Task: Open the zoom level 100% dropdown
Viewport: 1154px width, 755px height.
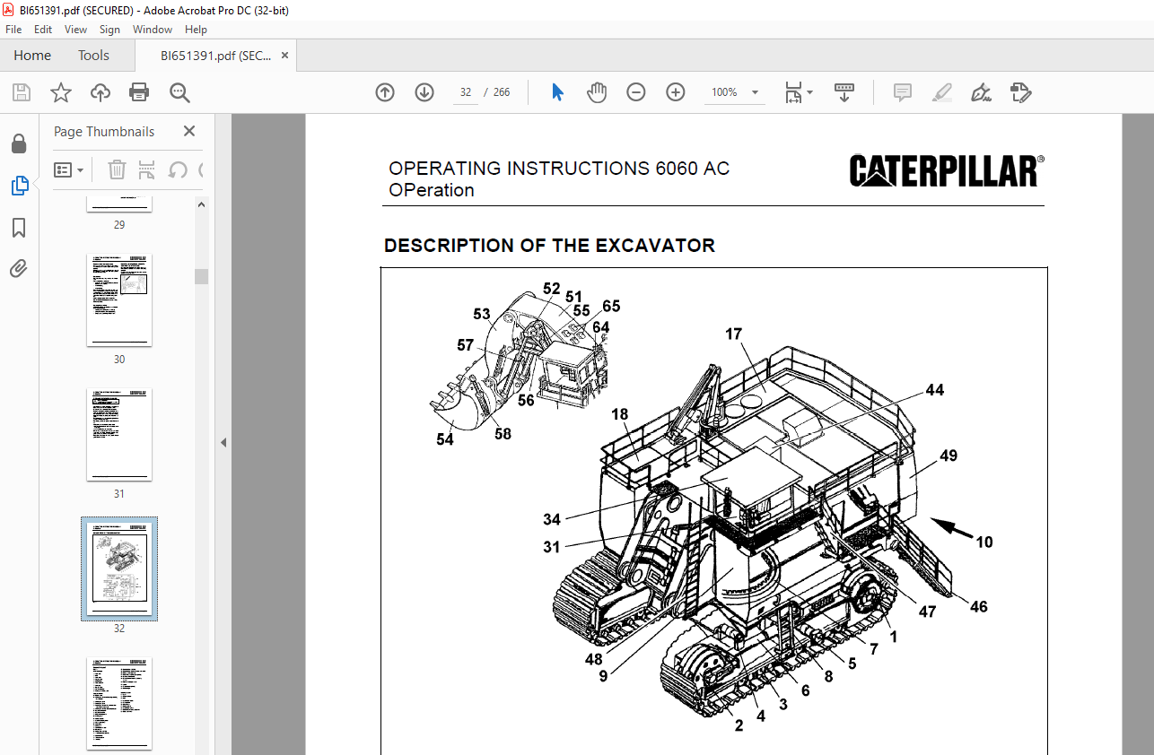Action: 755,92
